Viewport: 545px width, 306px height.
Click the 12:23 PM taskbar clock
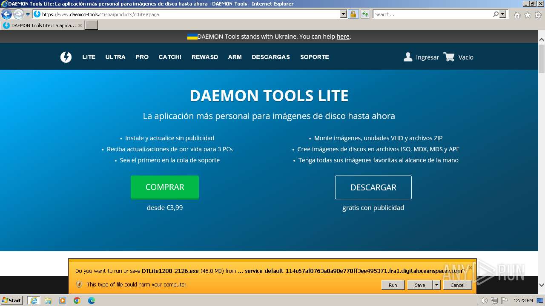pyautogui.click(x=523, y=300)
